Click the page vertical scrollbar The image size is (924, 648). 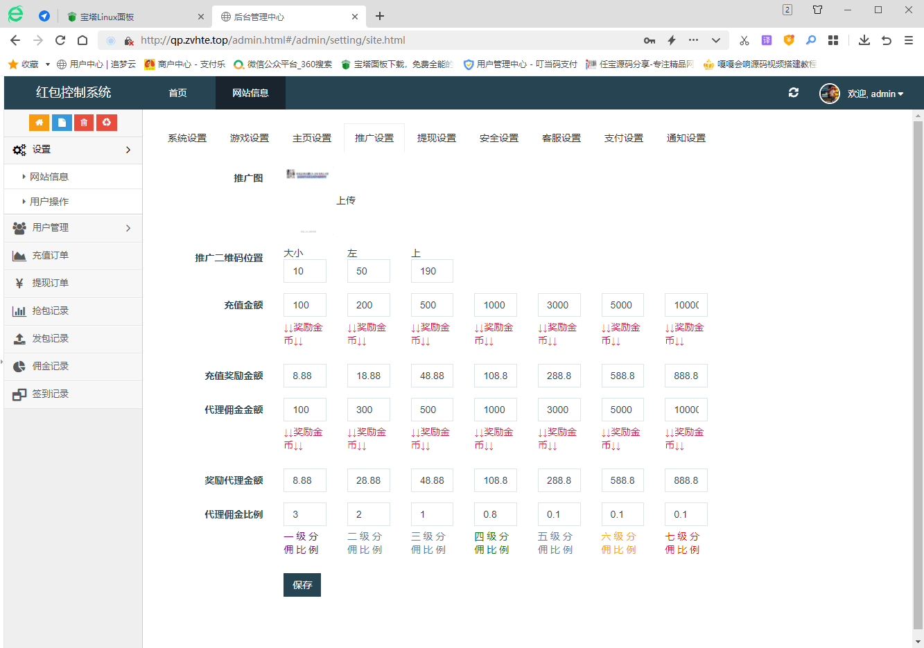click(x=918, y=374)
